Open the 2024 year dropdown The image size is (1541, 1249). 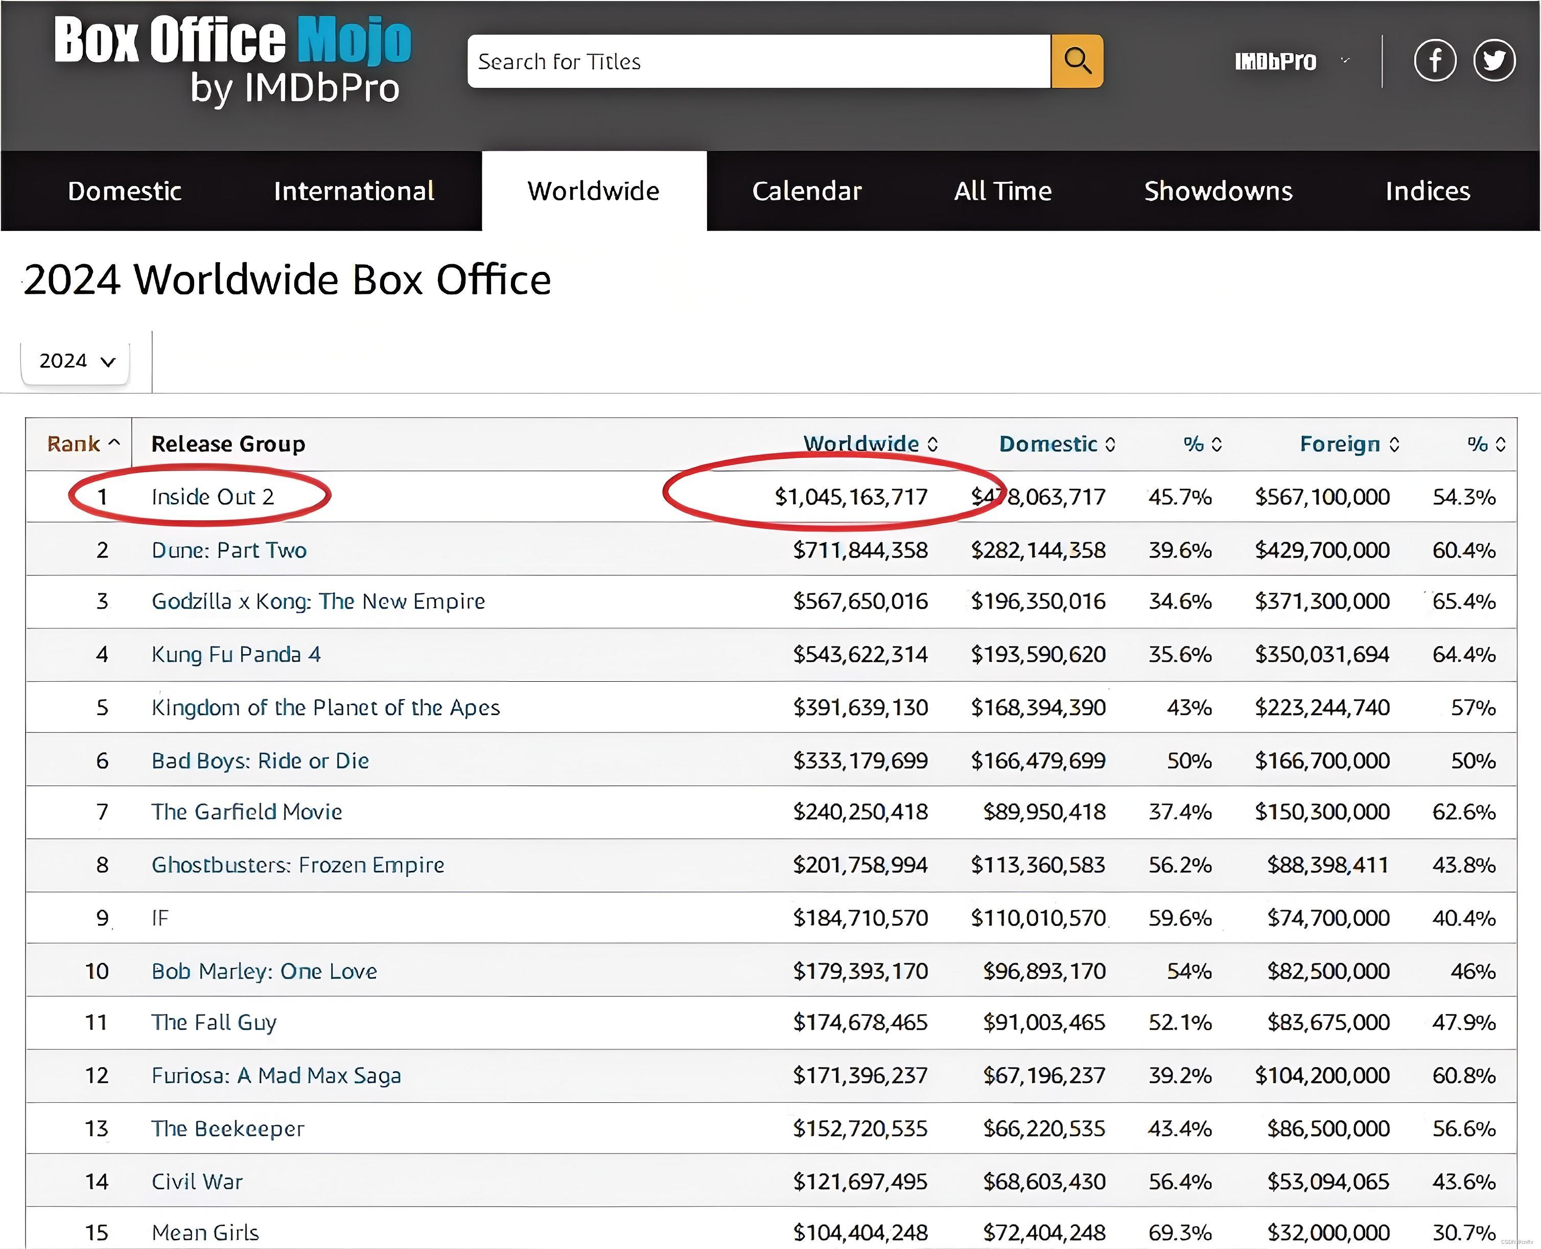(76, 360)
